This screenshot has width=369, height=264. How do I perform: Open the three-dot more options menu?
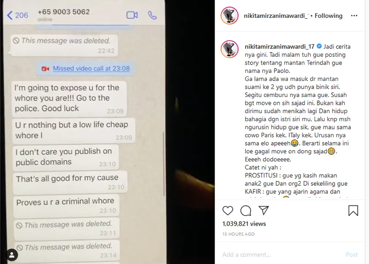[354, 16]
